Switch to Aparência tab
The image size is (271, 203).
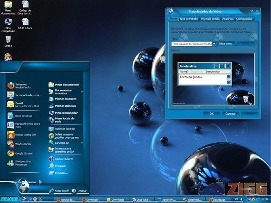tap(228, 19)
